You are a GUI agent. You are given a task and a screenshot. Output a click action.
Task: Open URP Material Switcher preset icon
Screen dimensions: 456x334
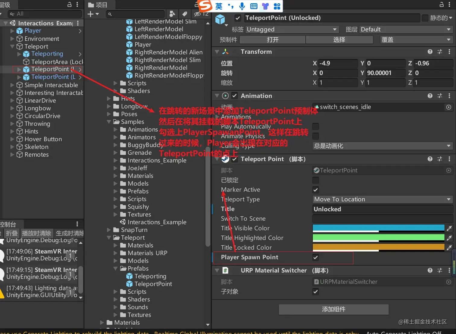coord(440,270)
